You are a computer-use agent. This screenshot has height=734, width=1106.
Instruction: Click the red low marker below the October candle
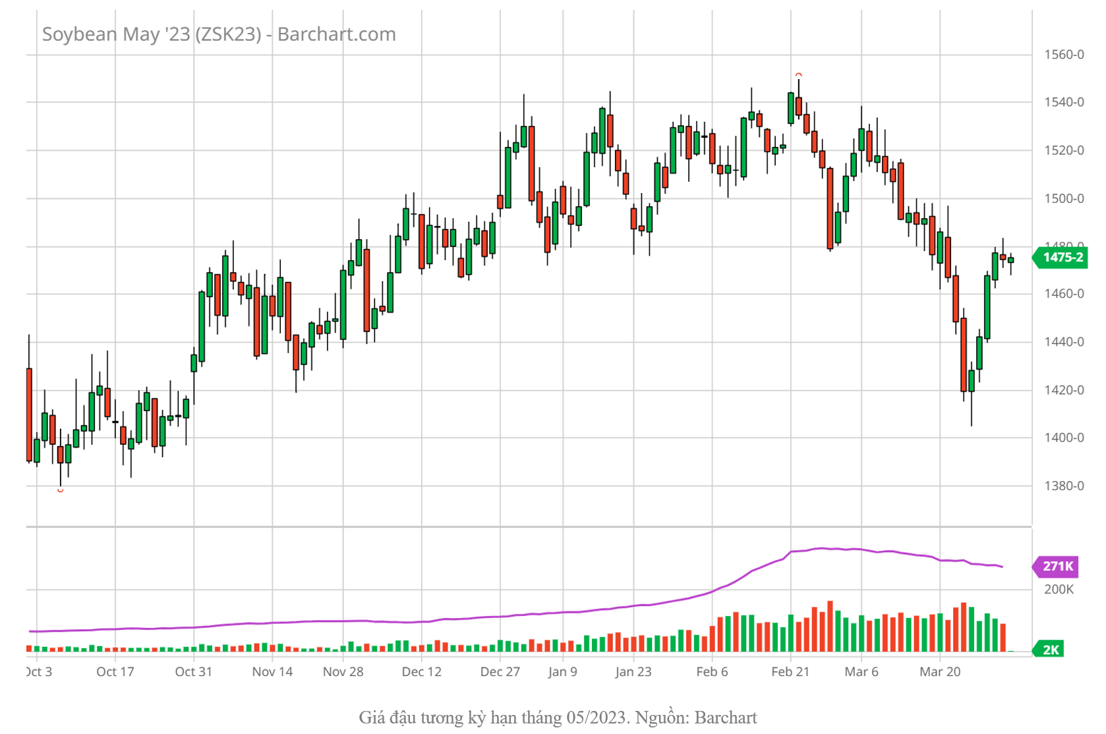tap(61, 490)
